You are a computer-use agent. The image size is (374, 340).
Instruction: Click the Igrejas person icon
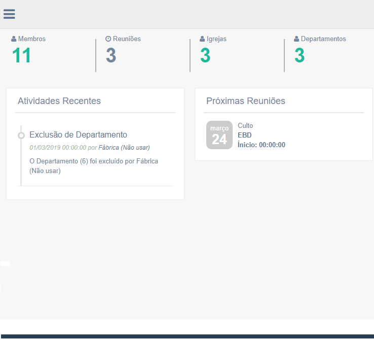click(x=202, y=39)
